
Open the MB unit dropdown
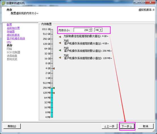98,30
